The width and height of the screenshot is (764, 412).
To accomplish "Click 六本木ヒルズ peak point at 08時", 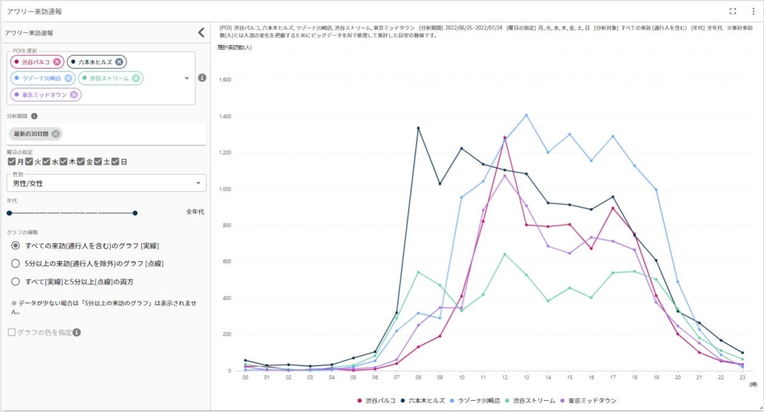I will click(418, 128).
